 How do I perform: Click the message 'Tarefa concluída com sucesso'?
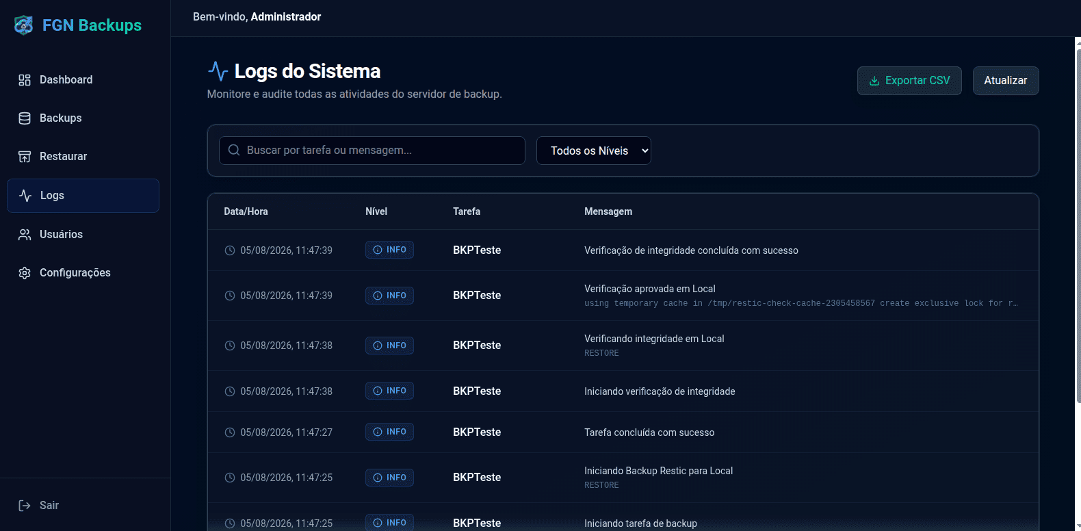coord(649,432)
